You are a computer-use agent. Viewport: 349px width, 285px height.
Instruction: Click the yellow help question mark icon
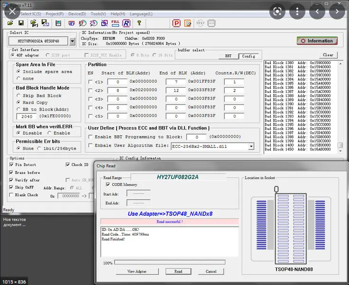(139, 23)
